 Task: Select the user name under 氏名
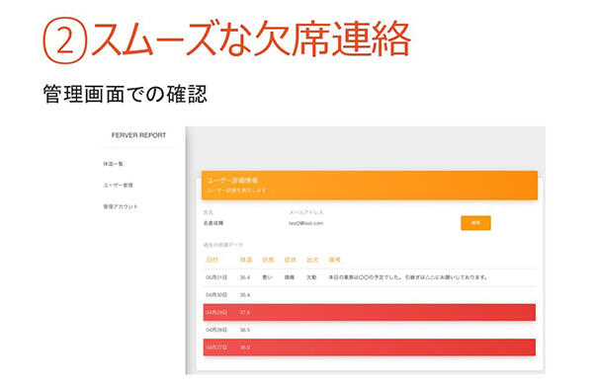click(x=213, y=223)
